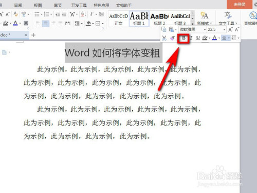Click the format painter brush in mini toolbar
This screenshot has height=193, width=257.
(x=172, y=38)
